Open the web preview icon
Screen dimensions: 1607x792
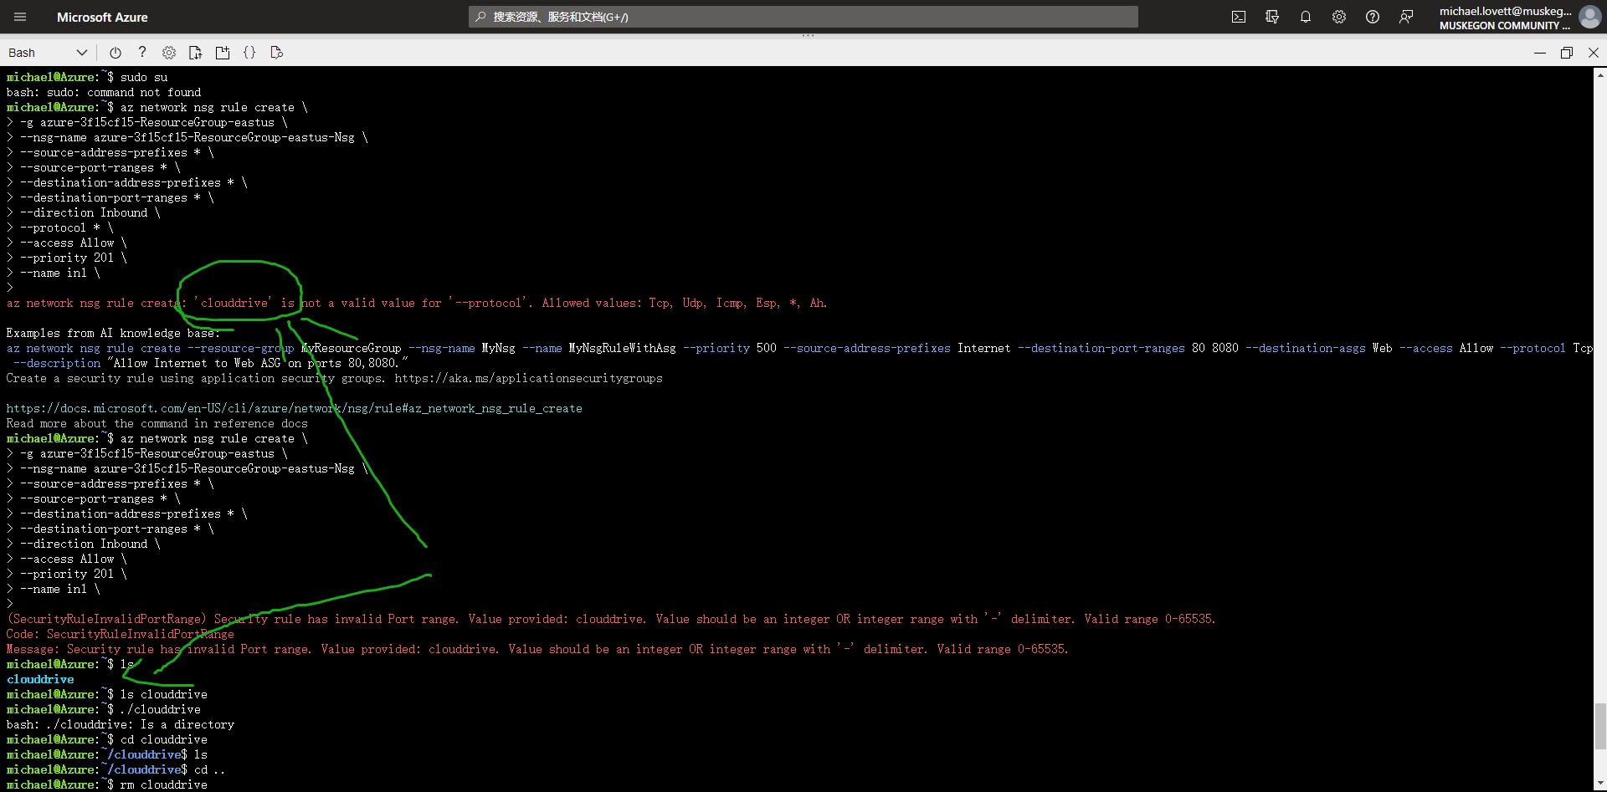tap(277, 53)
